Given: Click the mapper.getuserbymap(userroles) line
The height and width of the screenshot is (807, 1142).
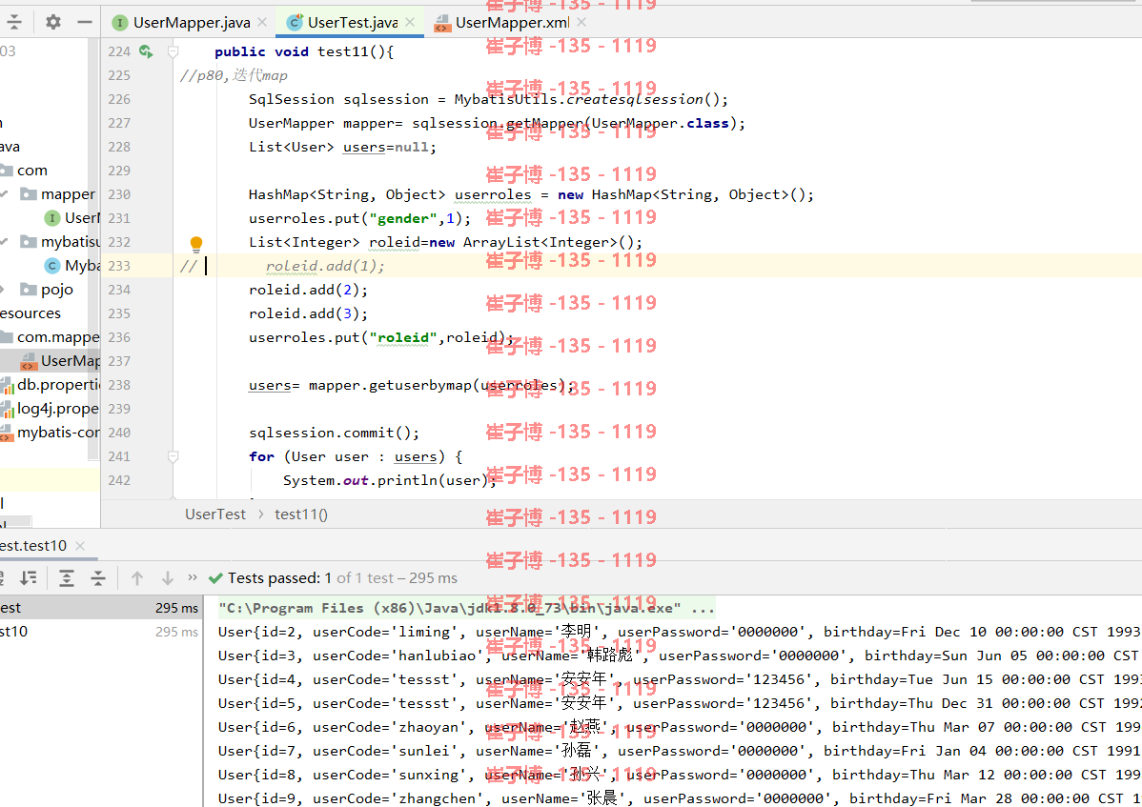Looking at the screenshot, I should [x=412, y=386].
